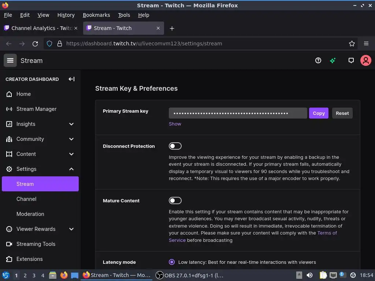Select the Low latency radio option
Image resolution: width=375 pixels, height=281 pixels.
pyautogui.click(x=172, y=262)
